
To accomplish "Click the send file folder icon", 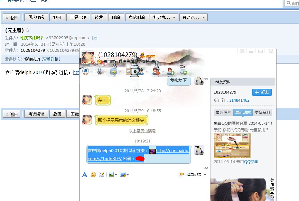I will tap(114, 71).
